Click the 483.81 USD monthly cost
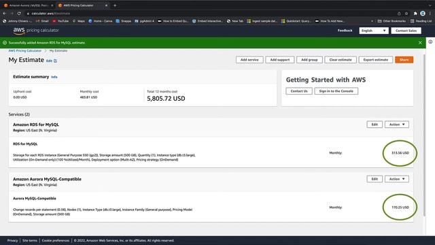This screenshot has width=435, height=245. pyautogui.click(x=88, y=97)
